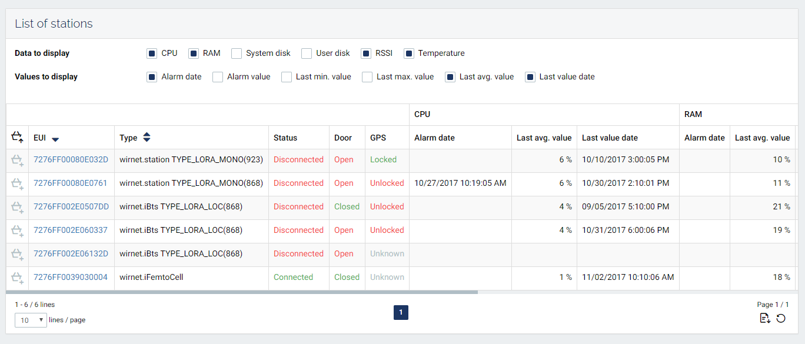The width and height of the screenshot is (805, 344).
Task: Add station 7276FF0039030004 to basket
Action: [x=17, y=278]
